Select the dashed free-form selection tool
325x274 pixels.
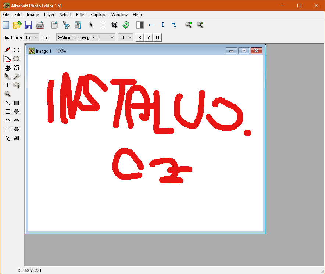click(x=17, y=68)
